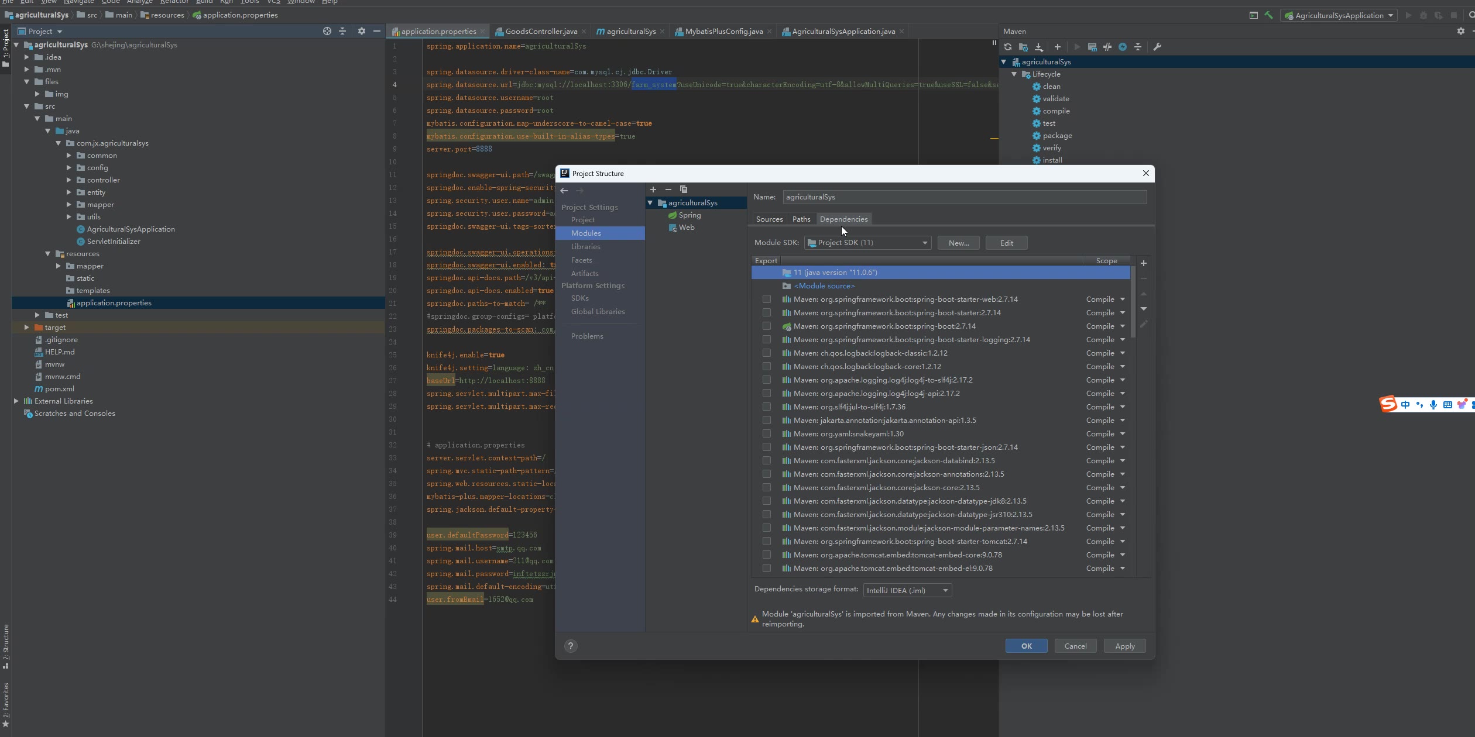Image resolution: width=1475 pixels, height=737 pixels.
Task: Open Maven Settings wrench icon
Action: pyautogui.click(x=1157, y=47)
